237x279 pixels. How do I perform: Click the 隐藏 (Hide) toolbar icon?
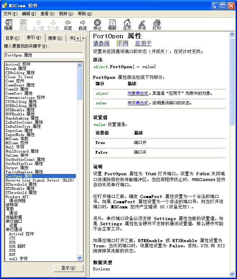pos(8,24)
